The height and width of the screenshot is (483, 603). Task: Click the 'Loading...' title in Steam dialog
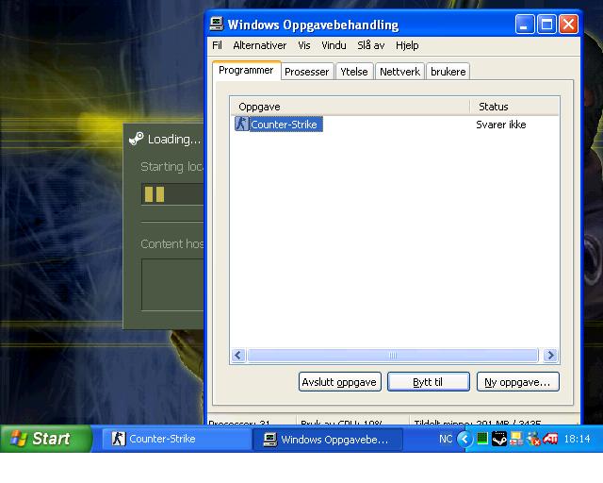click(174, 139)
